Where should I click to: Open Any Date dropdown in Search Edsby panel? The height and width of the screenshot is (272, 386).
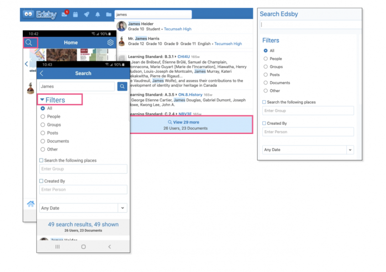point(308,150)
